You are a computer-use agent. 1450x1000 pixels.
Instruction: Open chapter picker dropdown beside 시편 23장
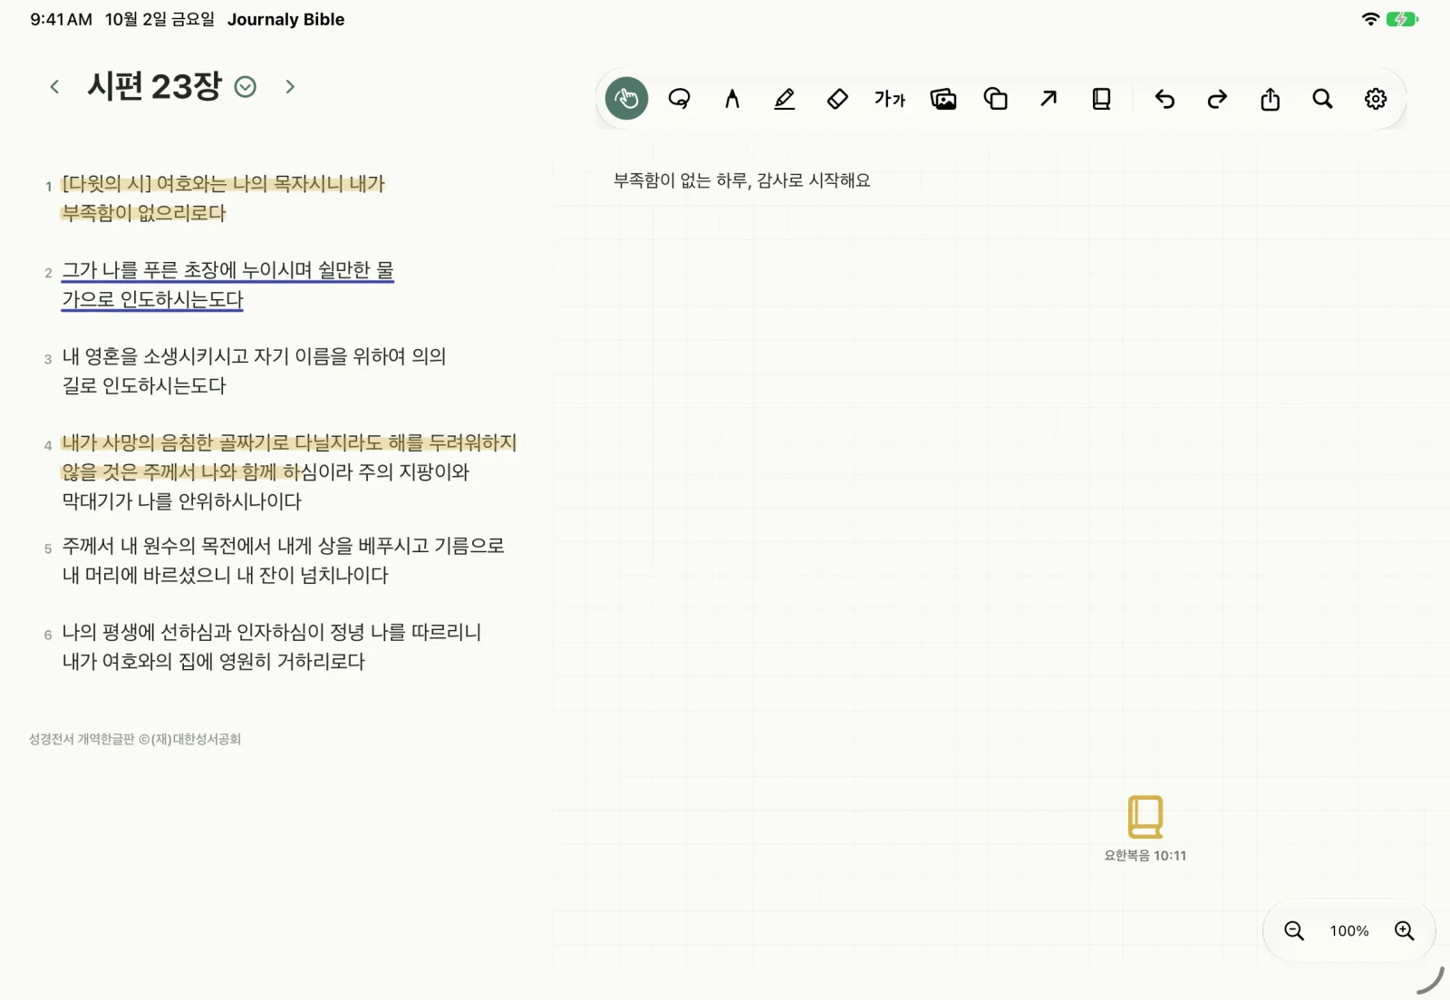(246, 87)
